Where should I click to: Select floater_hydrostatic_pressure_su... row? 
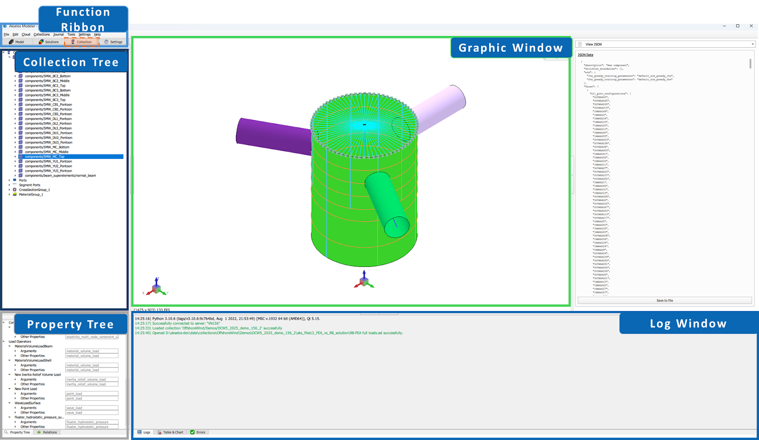click(x=39, y=417)
